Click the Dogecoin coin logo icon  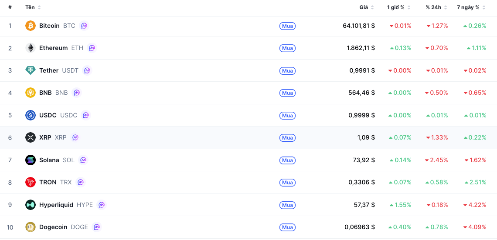[x=31, y=227]
